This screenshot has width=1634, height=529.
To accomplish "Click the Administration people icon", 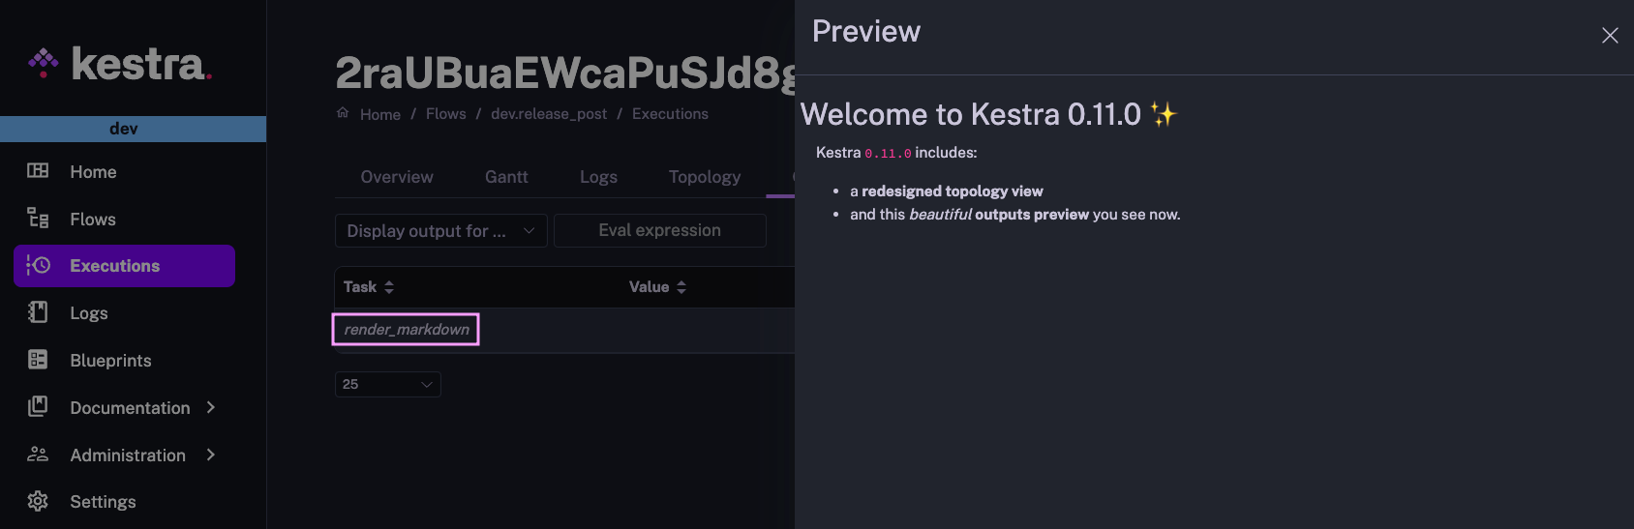I will pyautogui.click(x=38, y=455).
